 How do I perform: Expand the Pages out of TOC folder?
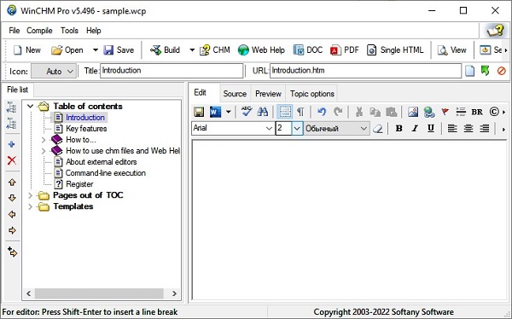[30, 195]
